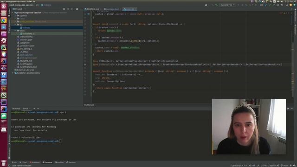Click the index.ts breadcrumb in navigation bar
Viewport: 297px width, 167px height.
46,5
